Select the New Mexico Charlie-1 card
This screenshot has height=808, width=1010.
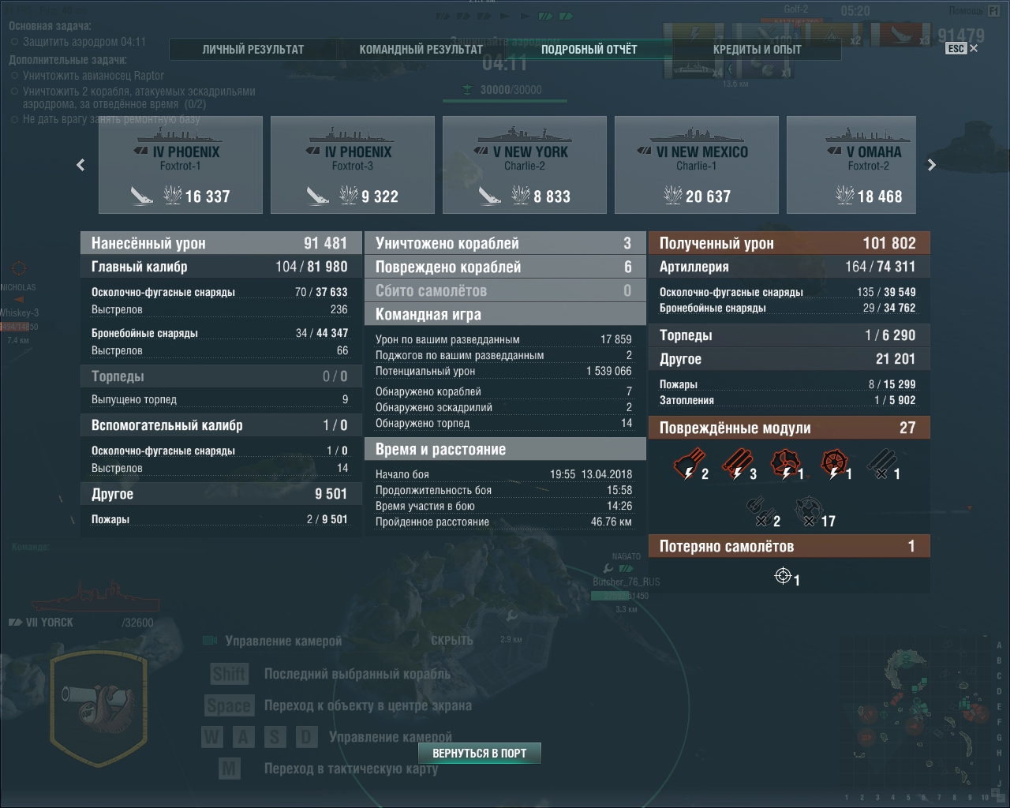[x=697, y=165]
